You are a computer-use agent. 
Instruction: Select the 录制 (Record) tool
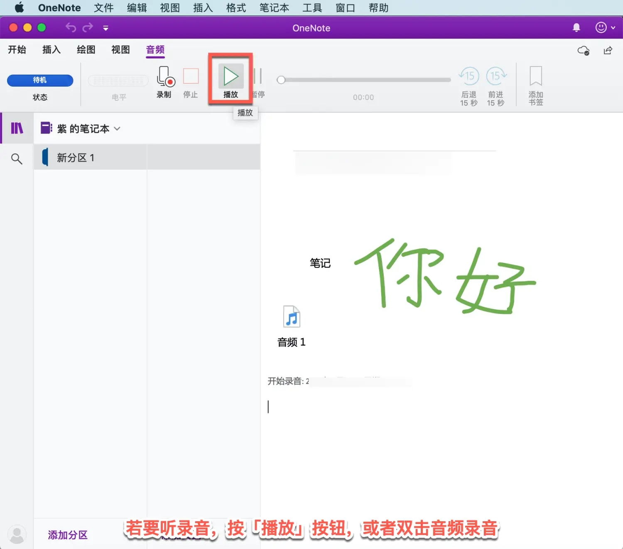coord(164,82)
